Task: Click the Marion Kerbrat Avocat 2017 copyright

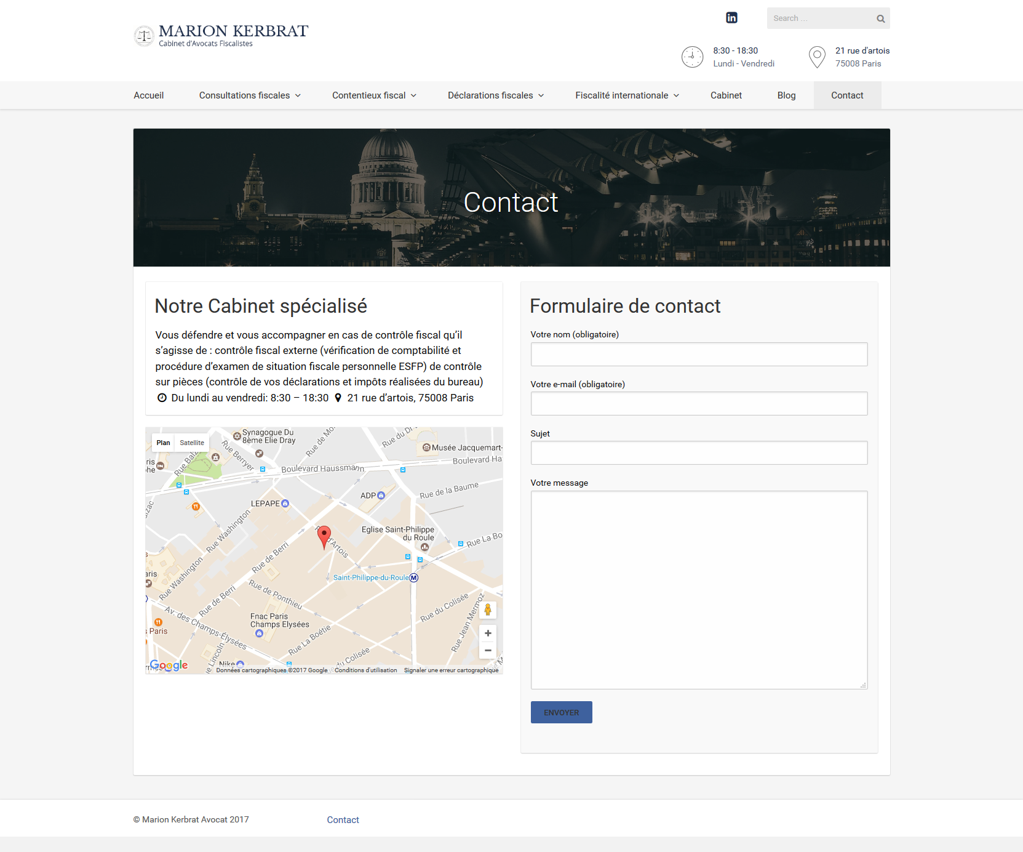Action: [191, 819]
